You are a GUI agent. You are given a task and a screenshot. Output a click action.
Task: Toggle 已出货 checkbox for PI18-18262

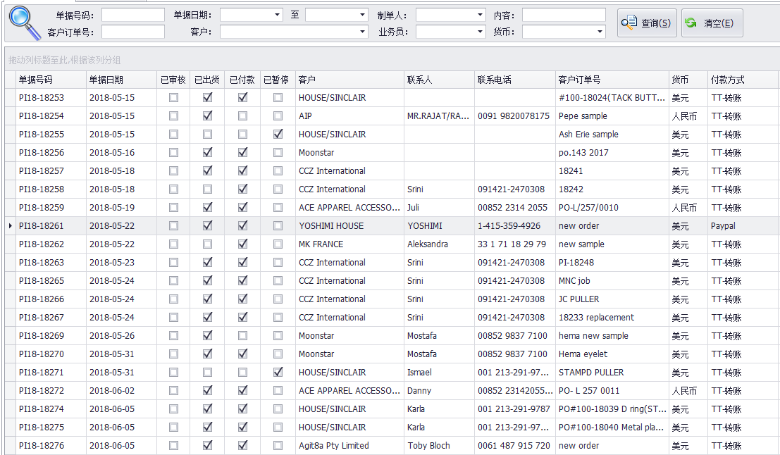point(207,244)
